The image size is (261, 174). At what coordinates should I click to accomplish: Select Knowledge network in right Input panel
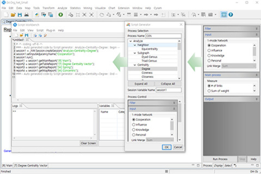(x=209, y=55)
